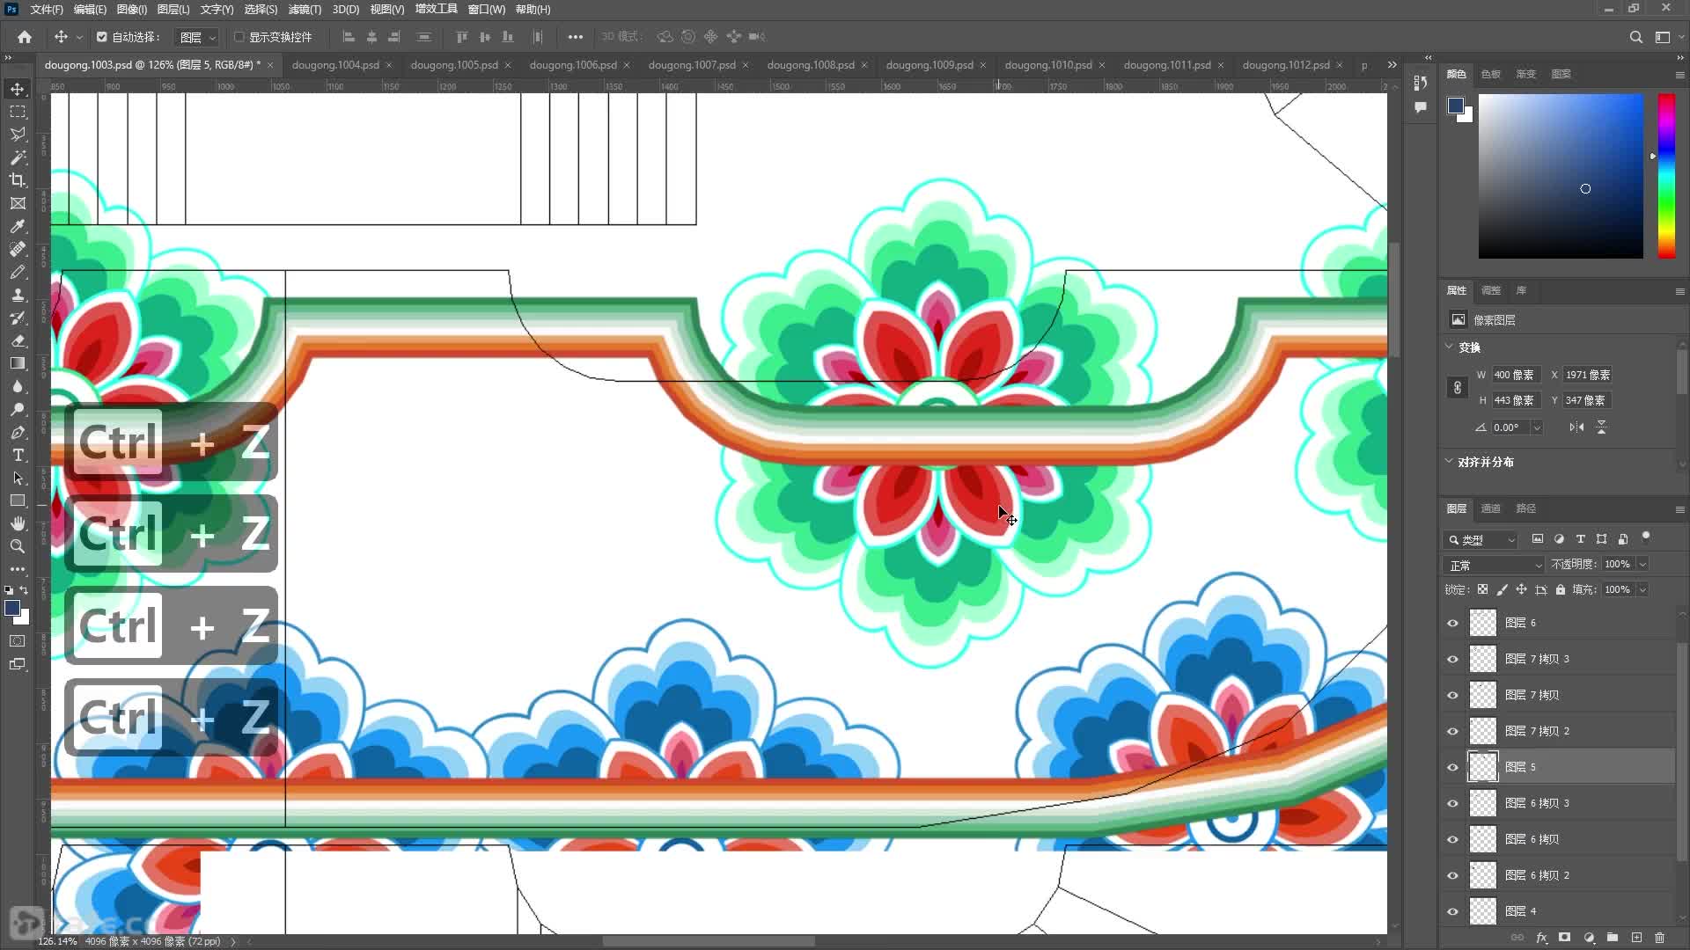Image resolution: width=1690 pixels, height=950 pixels.
Task: Select the Crop tool
Action: coord(18,180)
